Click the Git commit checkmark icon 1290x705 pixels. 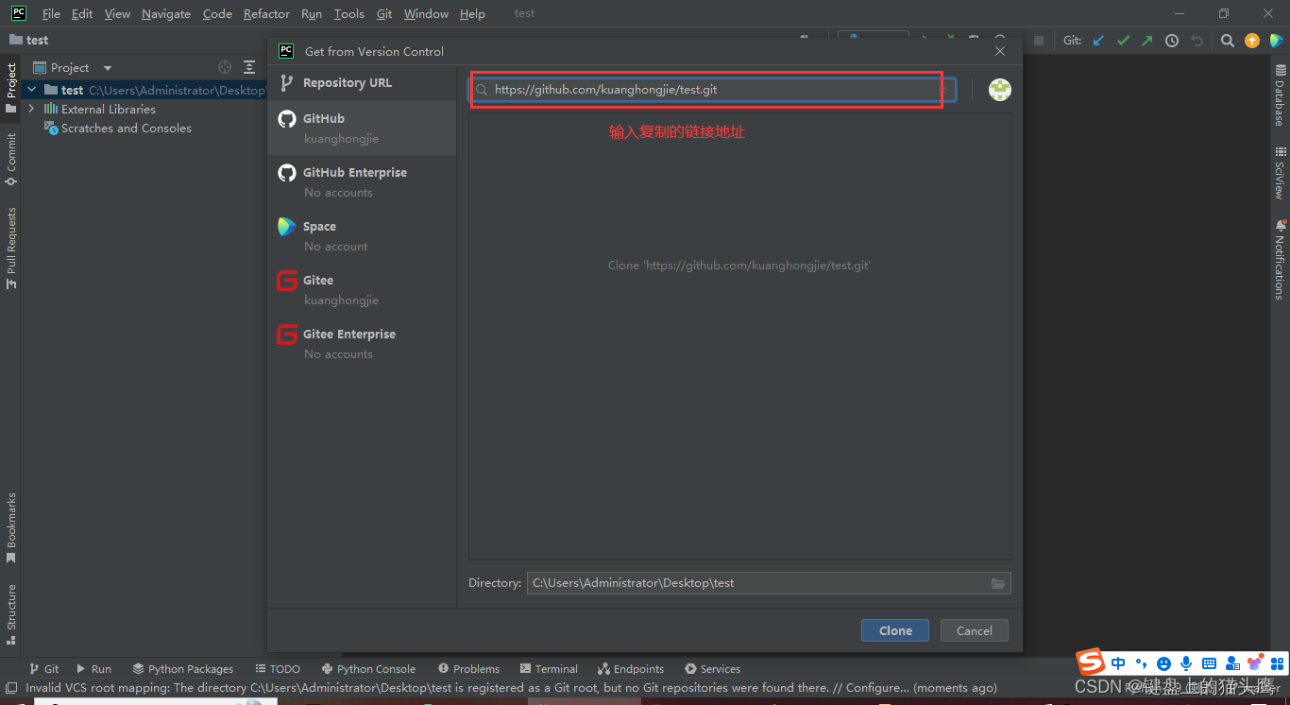pos(1123,41)
